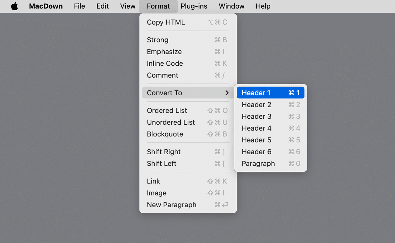Viewport: 395px width, 243px height.
Task: Insert an Image
Action: point(188,193)
